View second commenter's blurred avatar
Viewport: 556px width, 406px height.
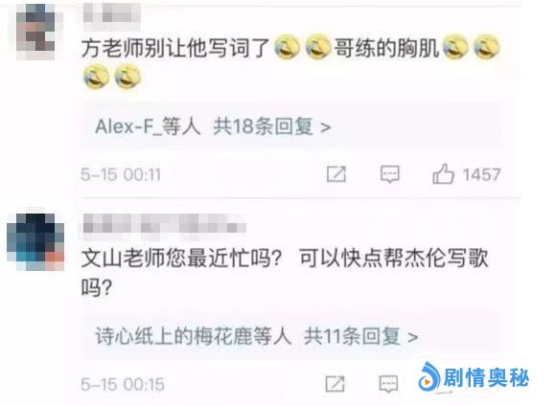click(35, 241)
